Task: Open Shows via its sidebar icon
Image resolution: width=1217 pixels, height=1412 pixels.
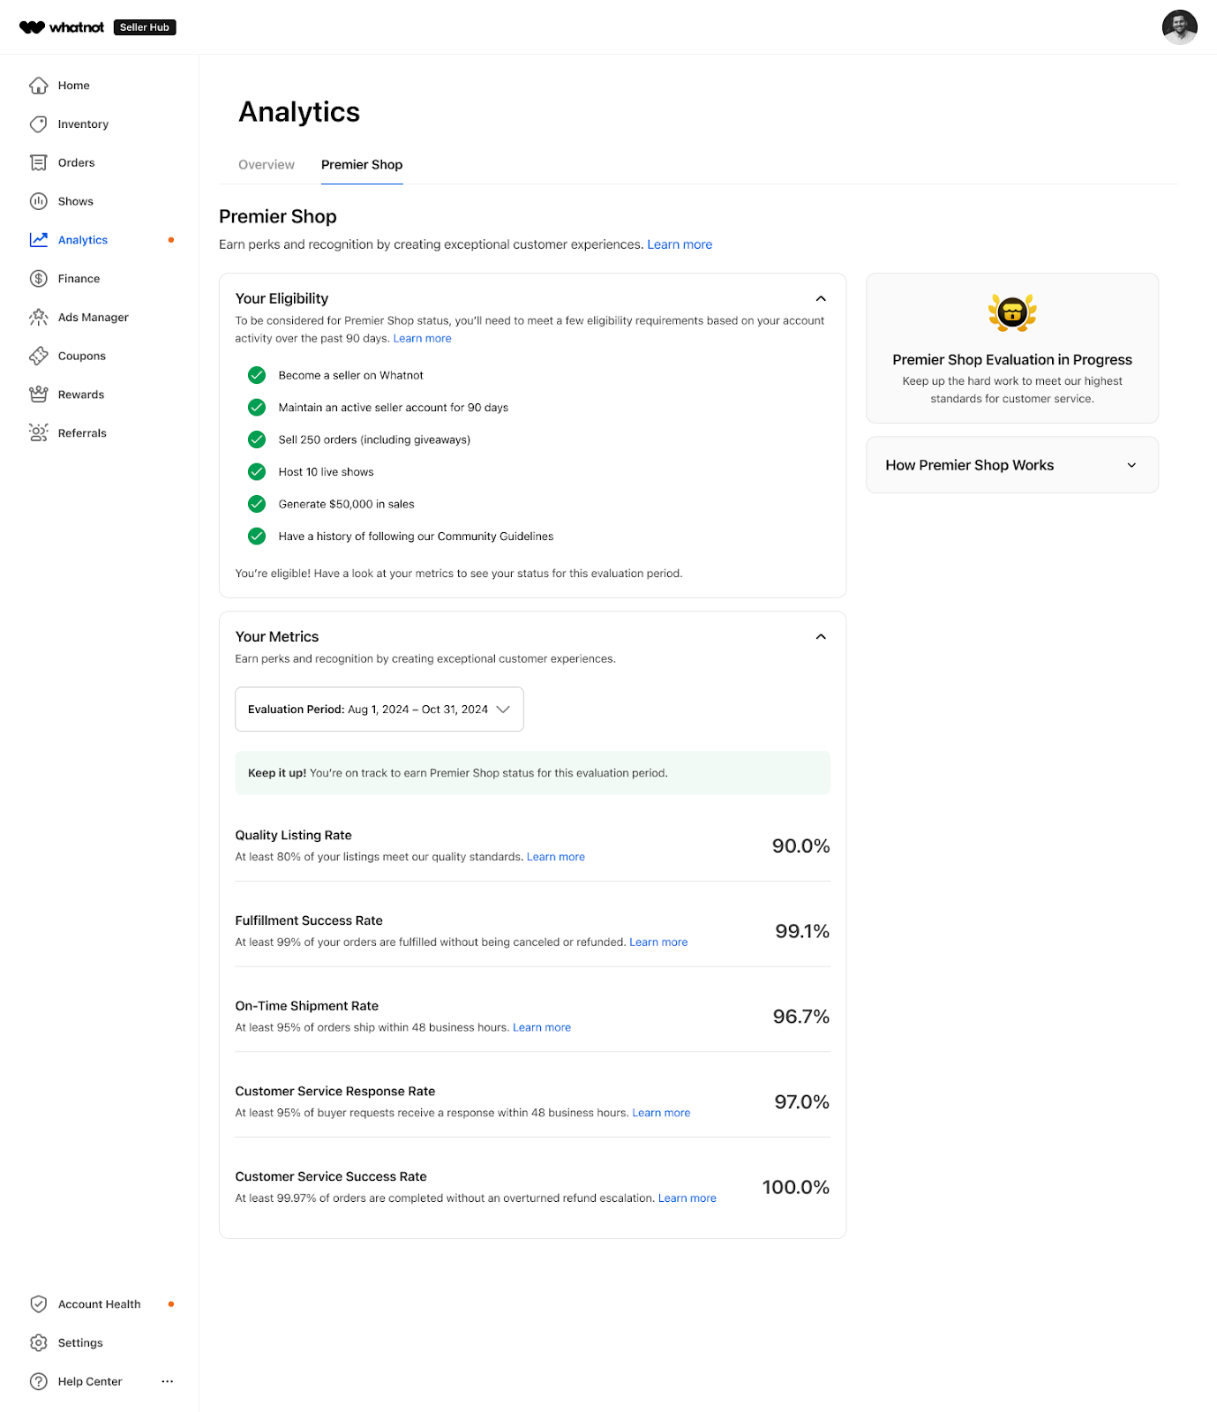Action: click(38, 201)
